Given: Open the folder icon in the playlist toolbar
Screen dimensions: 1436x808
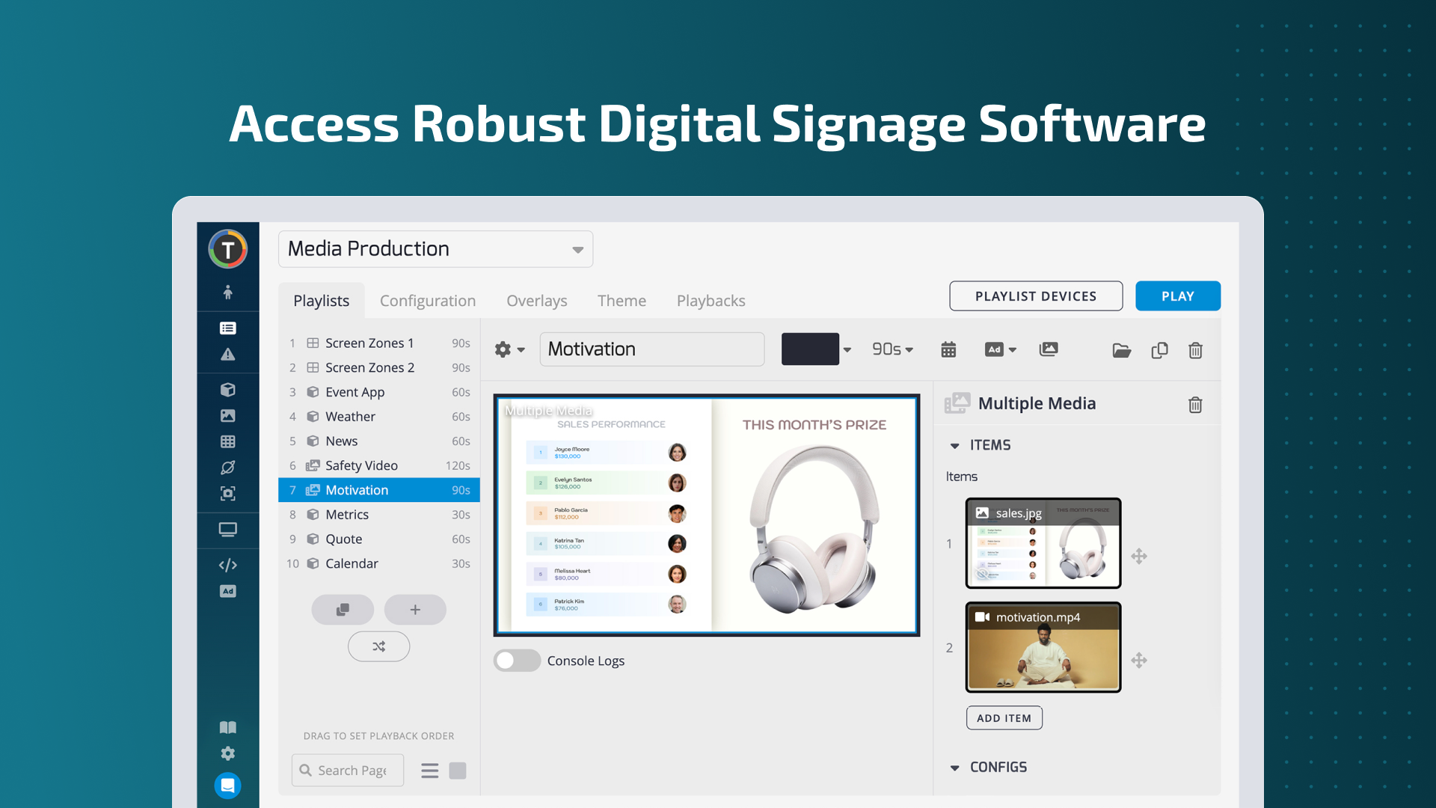Looking at the screenshot, I should click(1121, 350).
